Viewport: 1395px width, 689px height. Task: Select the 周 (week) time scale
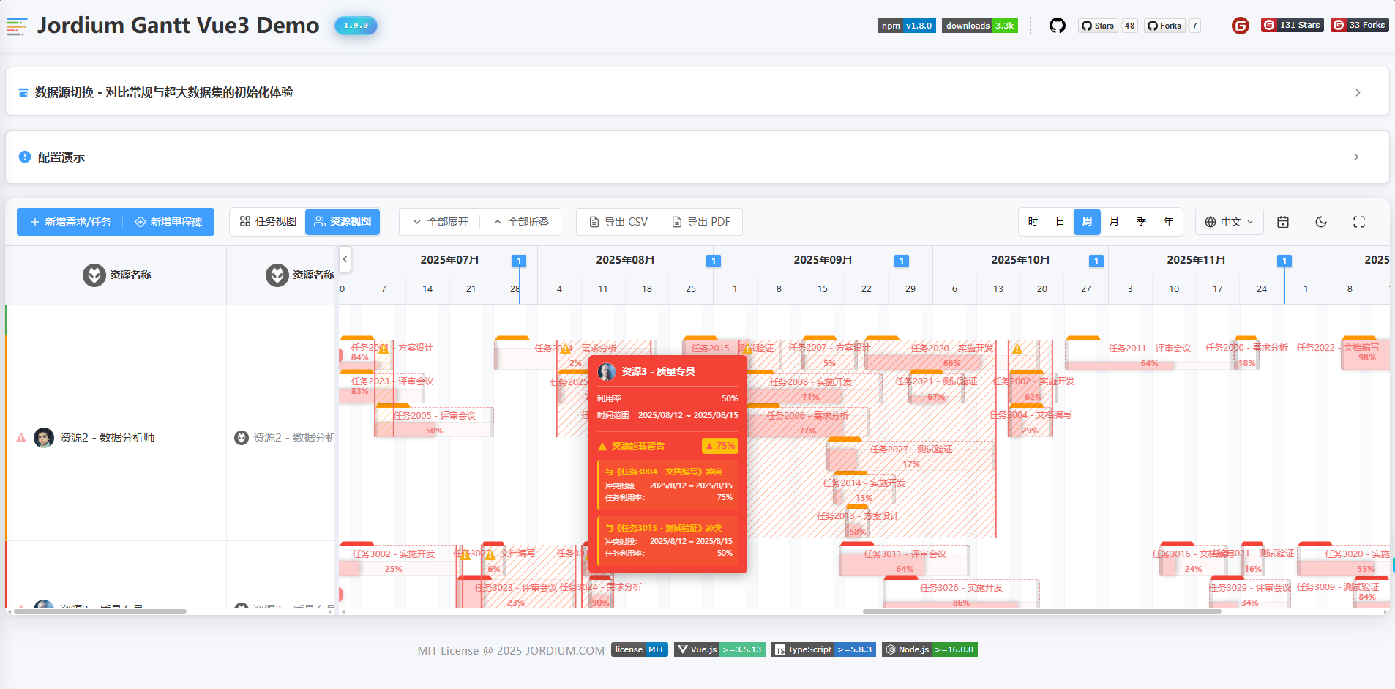click(1087, 222)
